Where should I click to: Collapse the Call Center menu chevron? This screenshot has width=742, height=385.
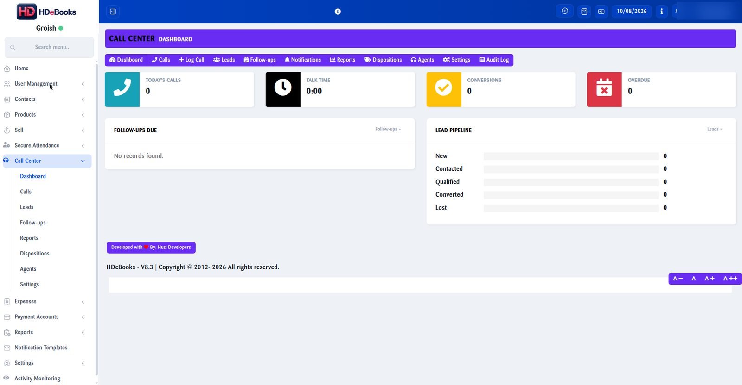(83, 161)
